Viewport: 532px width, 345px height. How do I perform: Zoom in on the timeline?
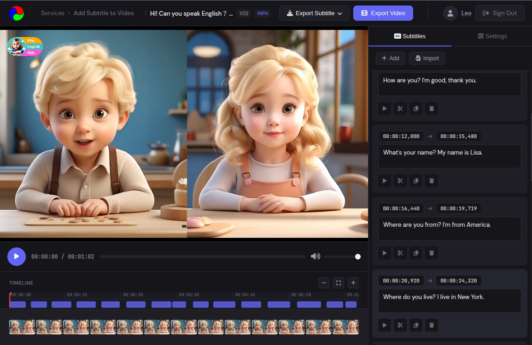pyautogui.click(x=353, y=282)
